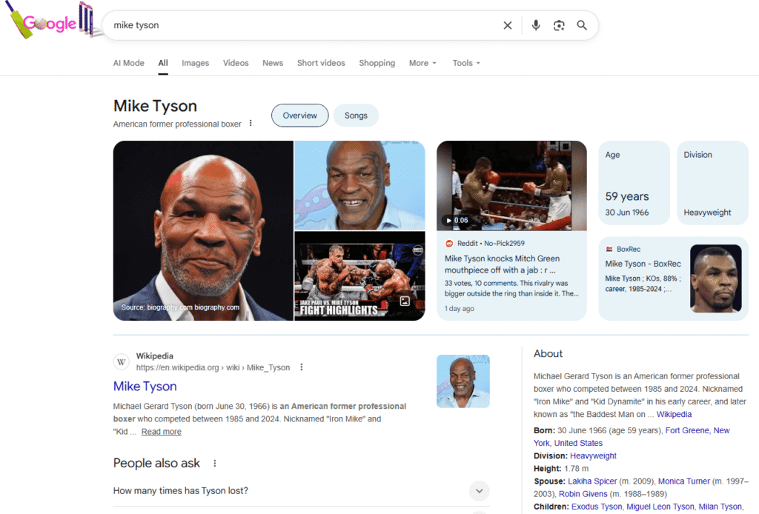Clear the search query using the X icon
Viewport: 759px width, 514px height.
507,24
